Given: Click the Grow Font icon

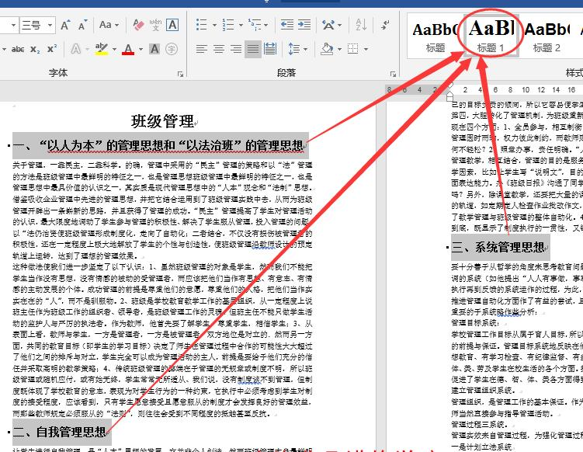Looking at the screenshot, I should click(65, 25).
